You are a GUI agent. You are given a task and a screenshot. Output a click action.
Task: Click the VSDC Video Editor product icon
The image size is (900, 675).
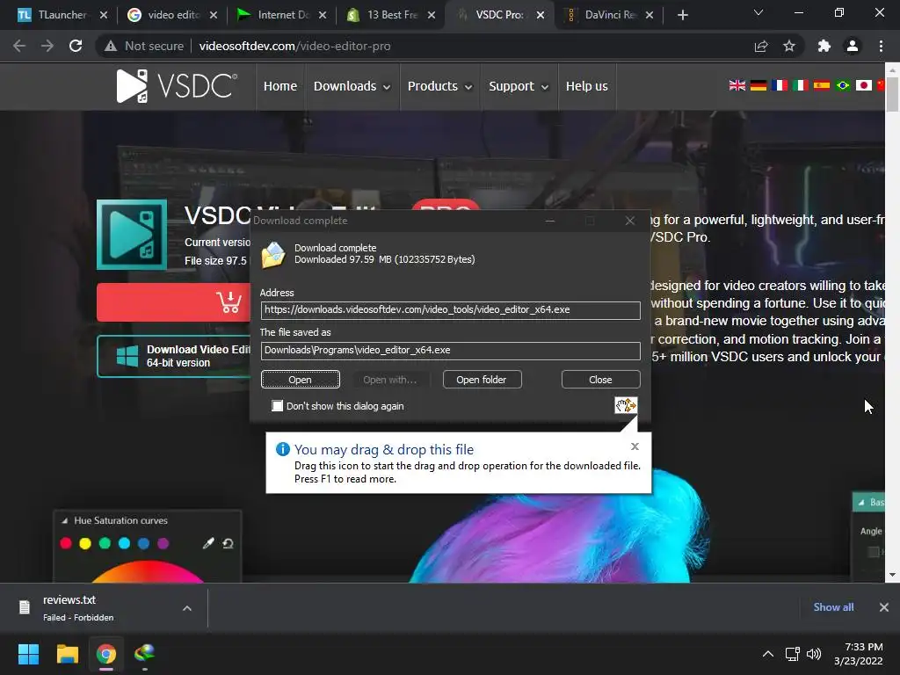point(132,234)
